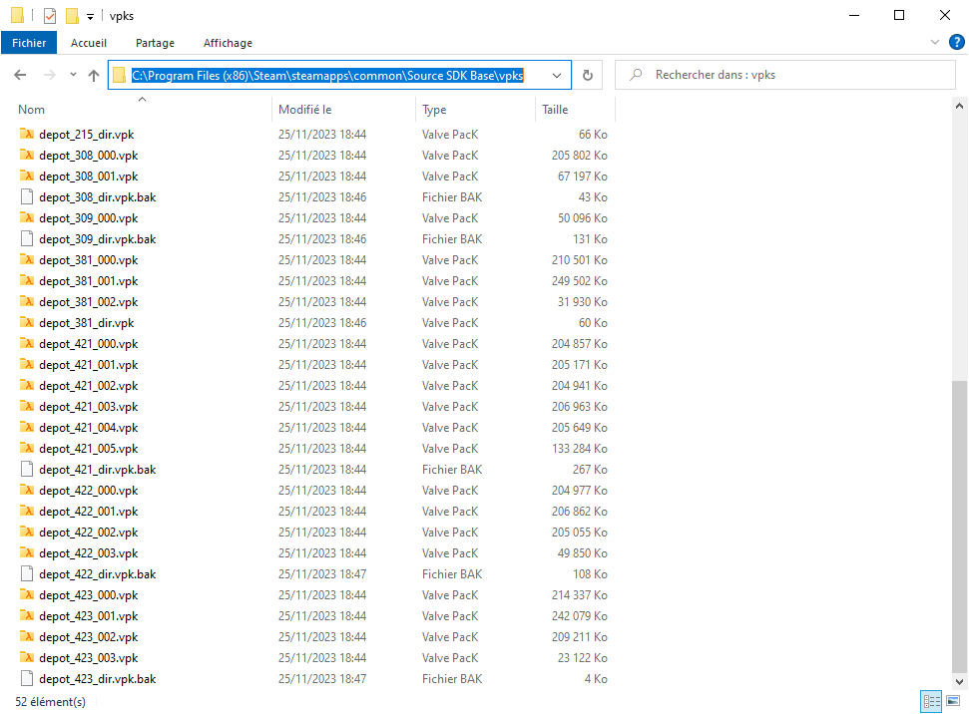Sort by the Taille column header
This screenshot has height=714, width=969.
(x=576, y=110)
